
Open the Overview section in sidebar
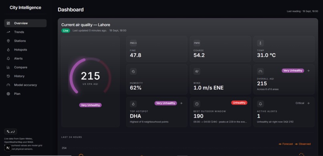25,23
